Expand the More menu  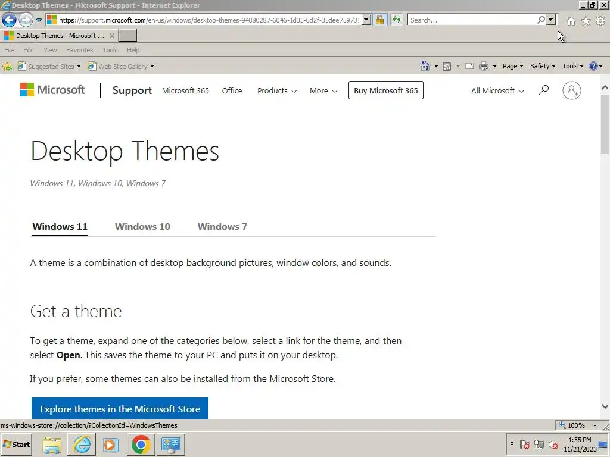(323, 90)
